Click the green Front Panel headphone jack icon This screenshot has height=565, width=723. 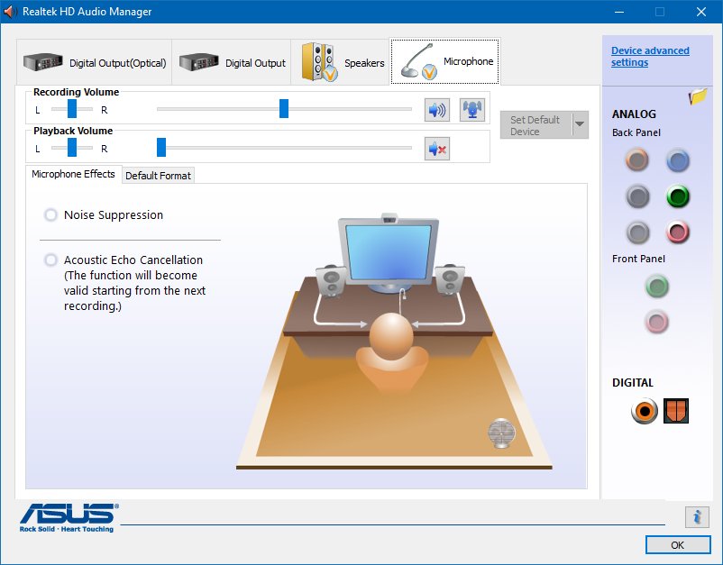656,286
